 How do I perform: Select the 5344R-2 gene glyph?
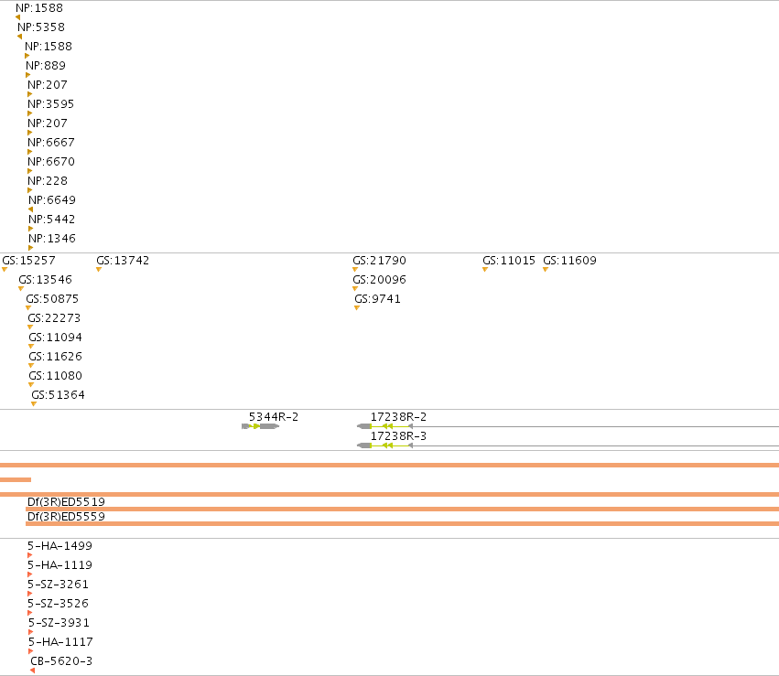click(260, 426)
